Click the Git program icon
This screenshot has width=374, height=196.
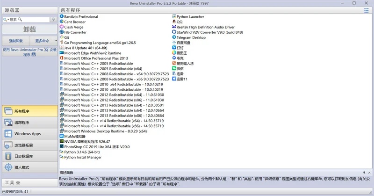coord(62,37)
